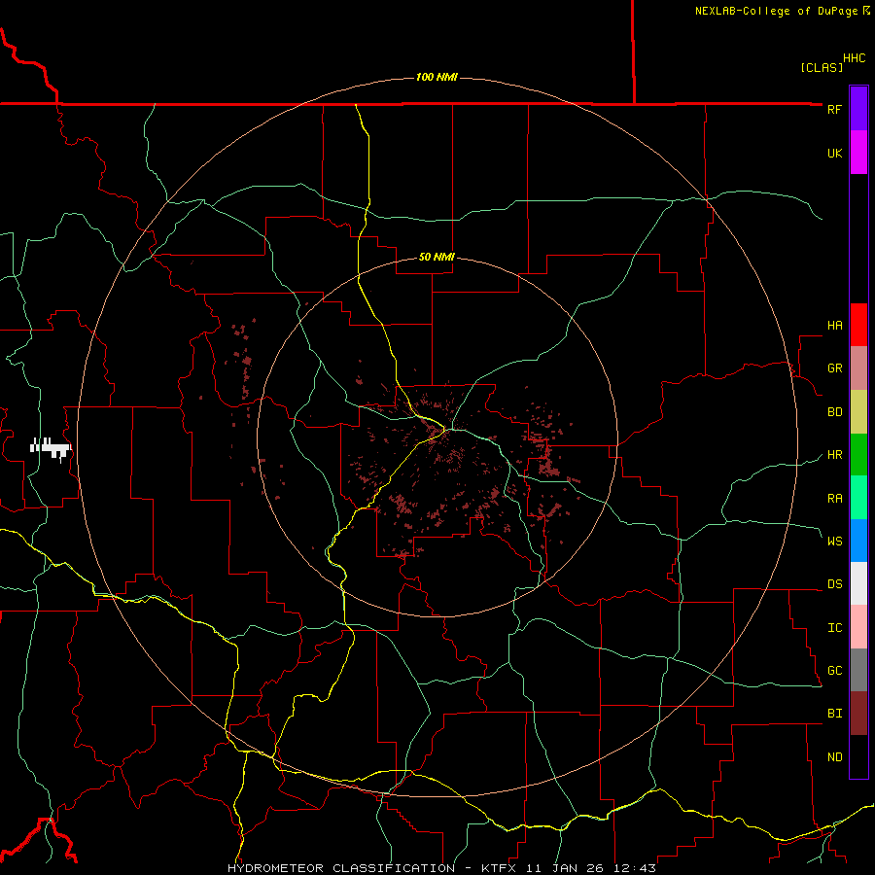Image resolution: width=875 pixels, height=875 pixels.
Task: Click the IC legend label
Action: point(834,628)
